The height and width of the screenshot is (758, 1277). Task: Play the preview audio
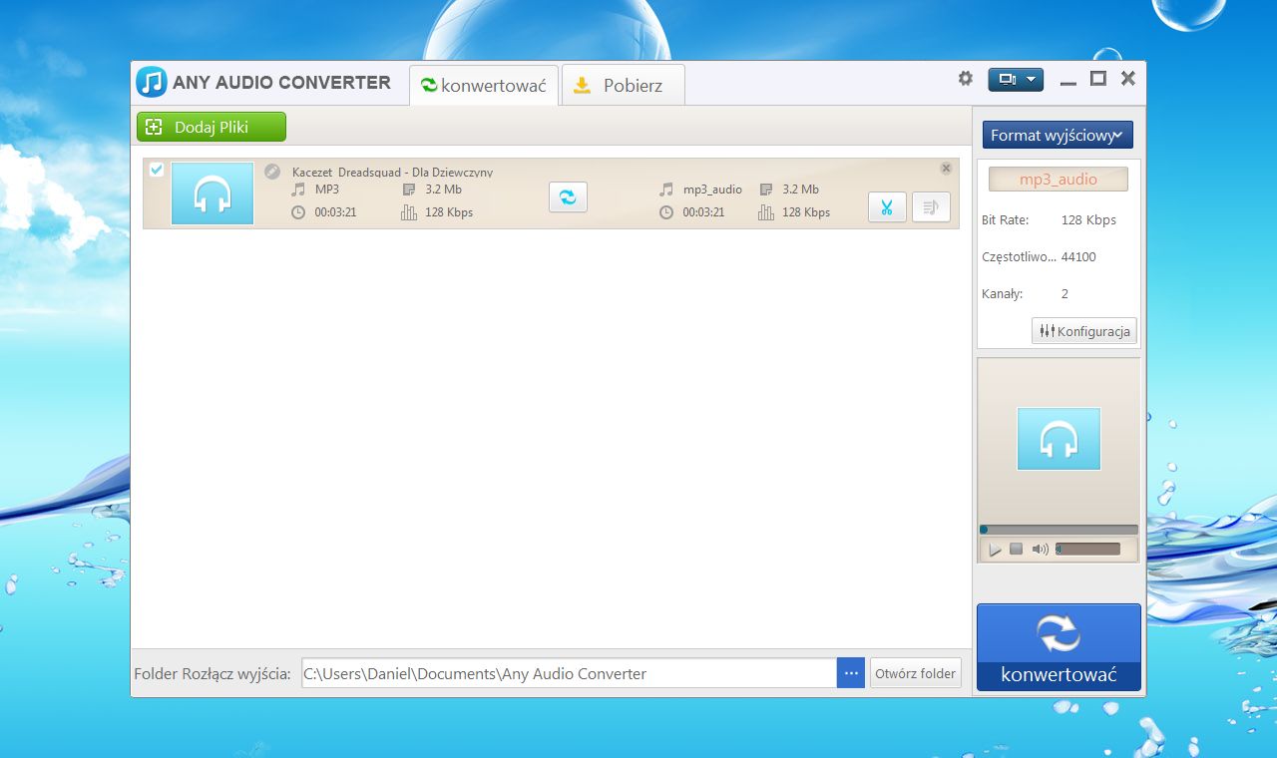[995, 550]
